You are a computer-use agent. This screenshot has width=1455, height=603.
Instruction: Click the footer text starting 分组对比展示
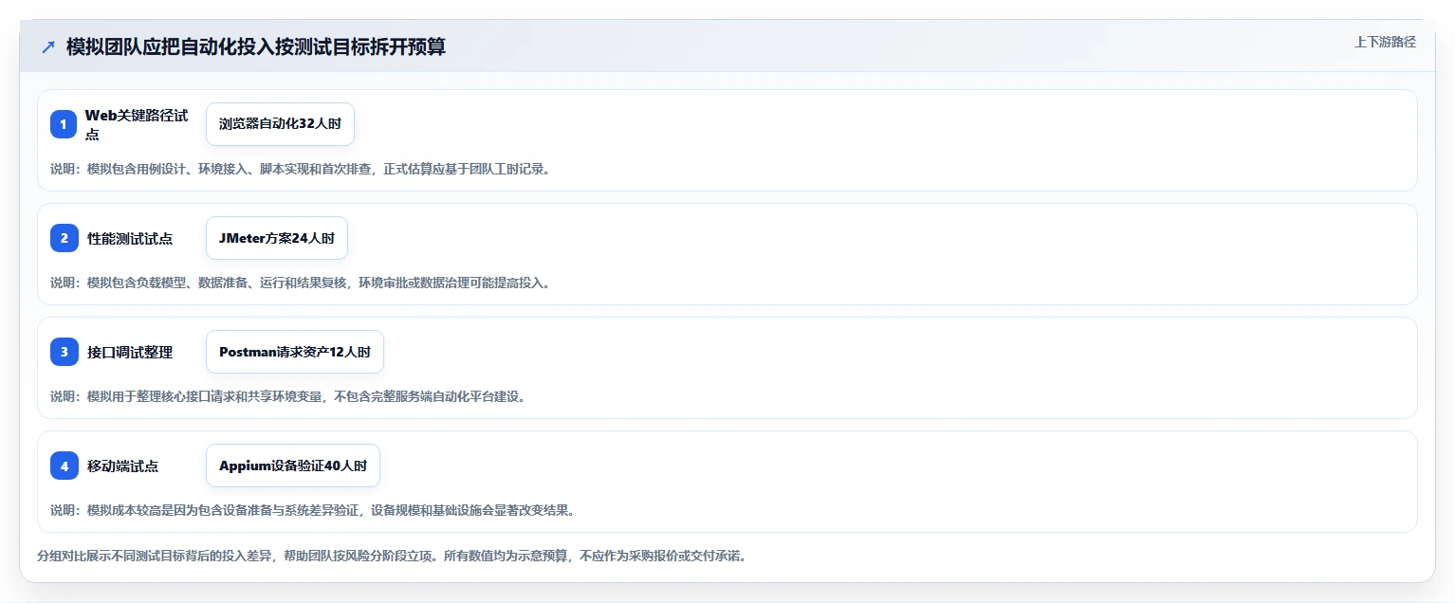(x=392, y=556)
